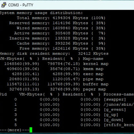Click the Process-name column header
Image resolution: width=134 pixels, height=134 pixels.
(119, 94)
